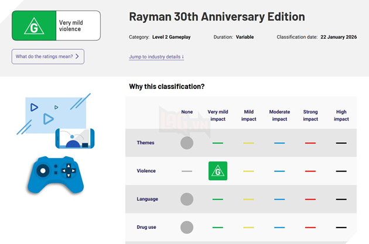Click yellow mild marker in Violence row
The width and height of the screenshot is (369, 244).
pos(248,171)
